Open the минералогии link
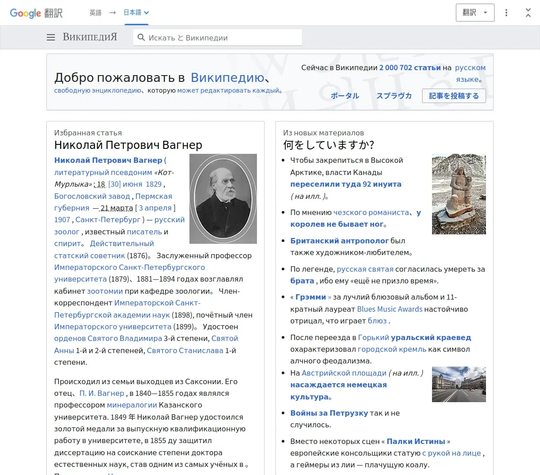540x475 pixels. point(132,405)
